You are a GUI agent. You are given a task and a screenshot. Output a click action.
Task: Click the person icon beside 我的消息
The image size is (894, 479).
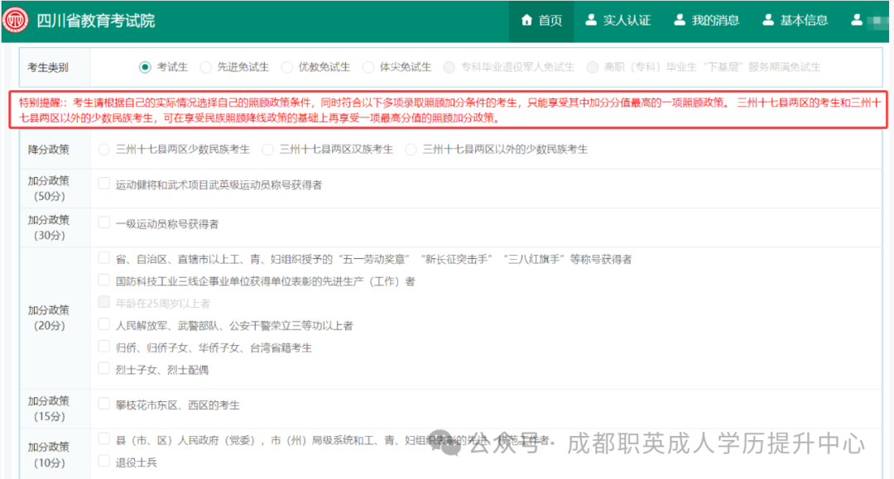click(680, 20)
